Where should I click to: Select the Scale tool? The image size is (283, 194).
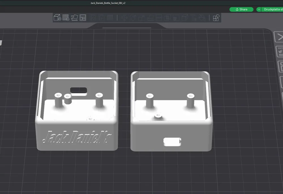[141, 18]
